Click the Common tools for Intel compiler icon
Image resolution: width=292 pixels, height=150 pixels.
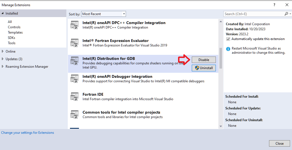point(74,114)
